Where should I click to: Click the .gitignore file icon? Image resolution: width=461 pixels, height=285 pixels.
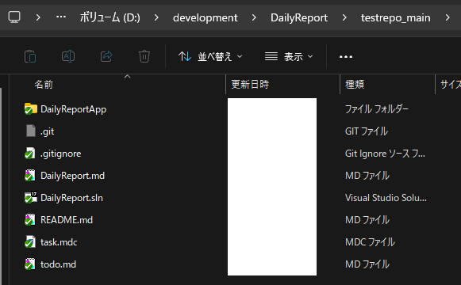click(30, 154)
